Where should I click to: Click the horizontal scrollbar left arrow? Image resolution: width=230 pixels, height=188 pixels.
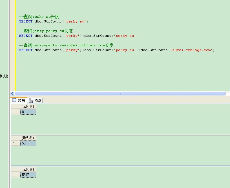point(12,93)
